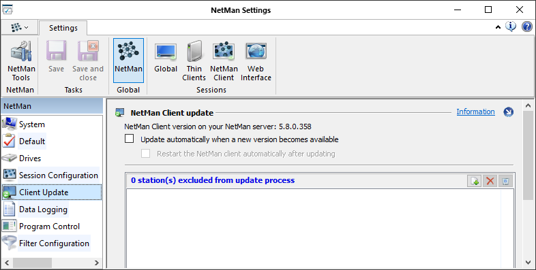Collapse the ribbon with up chevron

click(498, 27)
